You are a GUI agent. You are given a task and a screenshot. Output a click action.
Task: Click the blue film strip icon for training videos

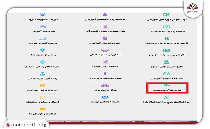point(43,27)
